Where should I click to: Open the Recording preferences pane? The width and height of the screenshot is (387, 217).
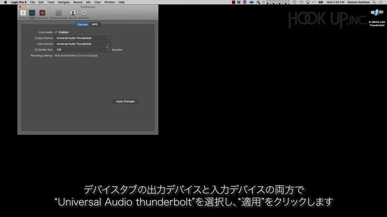coord(42,14)
